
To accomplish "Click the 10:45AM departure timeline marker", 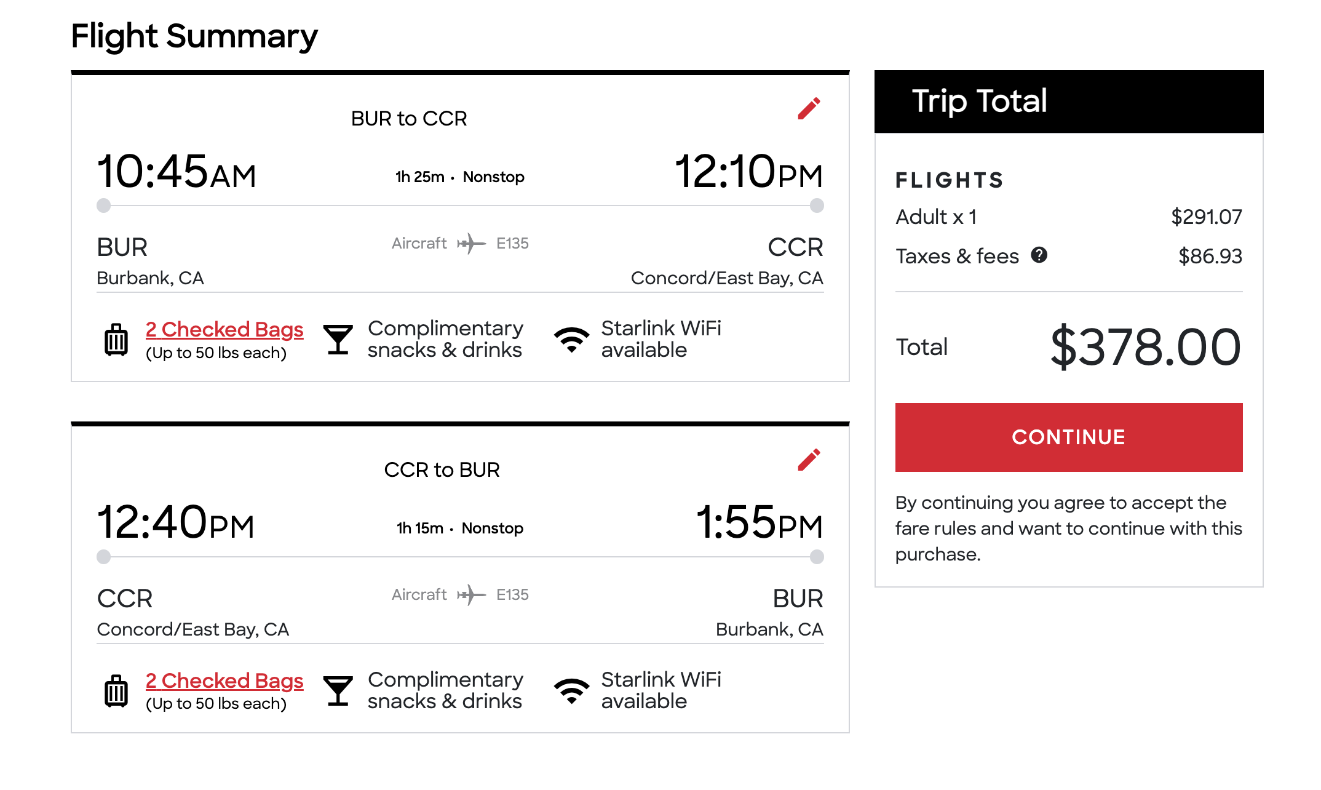I will pos(104,205).
